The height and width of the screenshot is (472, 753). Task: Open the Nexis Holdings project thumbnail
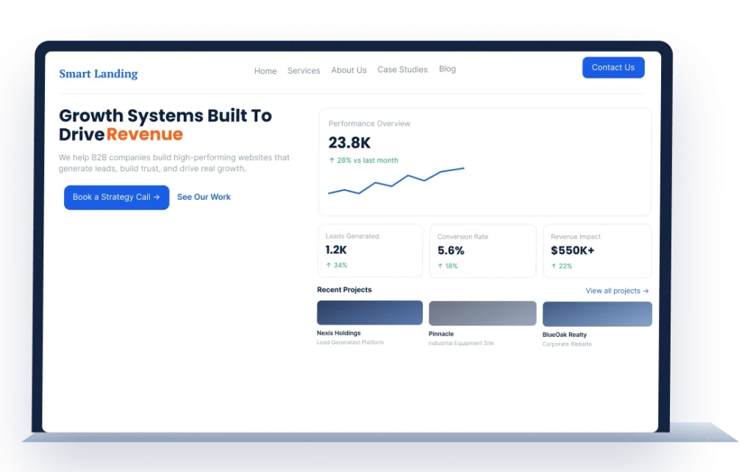click(x=370, y=313)
